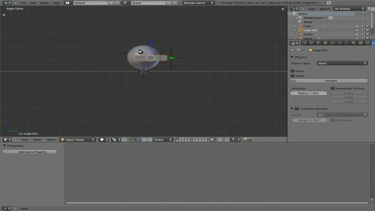Click the Scene name field in top header
Screen dimensions: 375x211
click(x=148, y=2)
